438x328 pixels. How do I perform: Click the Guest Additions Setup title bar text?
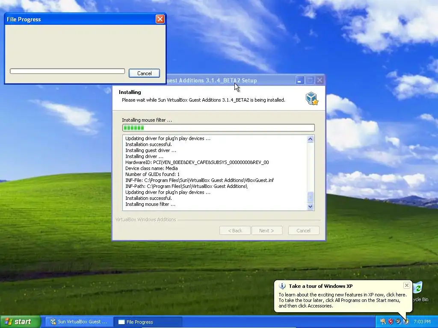click(x=211, y=80)
